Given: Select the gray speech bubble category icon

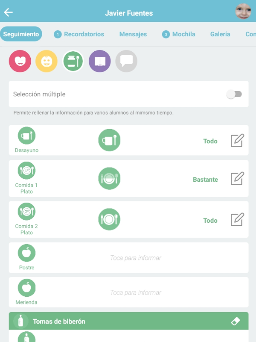Looking at the screenshot, I should 126,61.
